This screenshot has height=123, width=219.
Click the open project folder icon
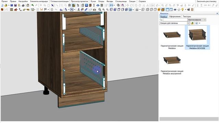point(6,5)
